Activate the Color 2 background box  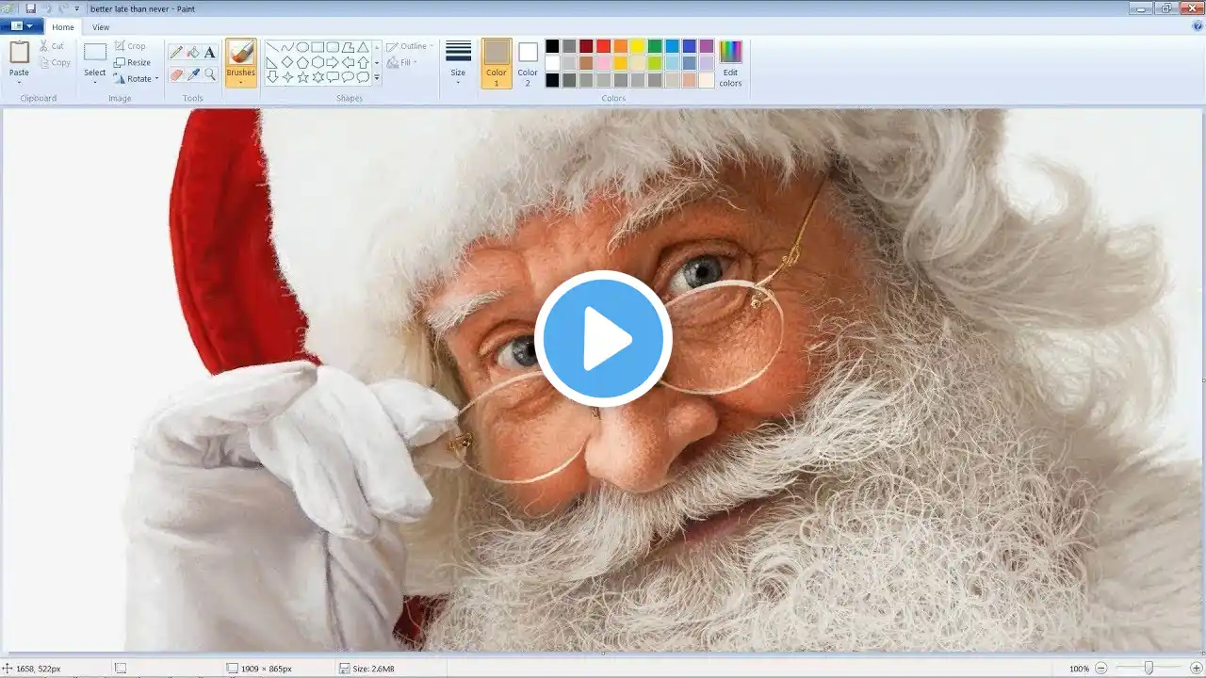tap(528, 63)
